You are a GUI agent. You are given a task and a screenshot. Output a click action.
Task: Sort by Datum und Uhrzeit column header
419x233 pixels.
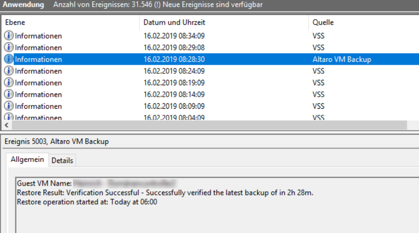pos(174,22)
